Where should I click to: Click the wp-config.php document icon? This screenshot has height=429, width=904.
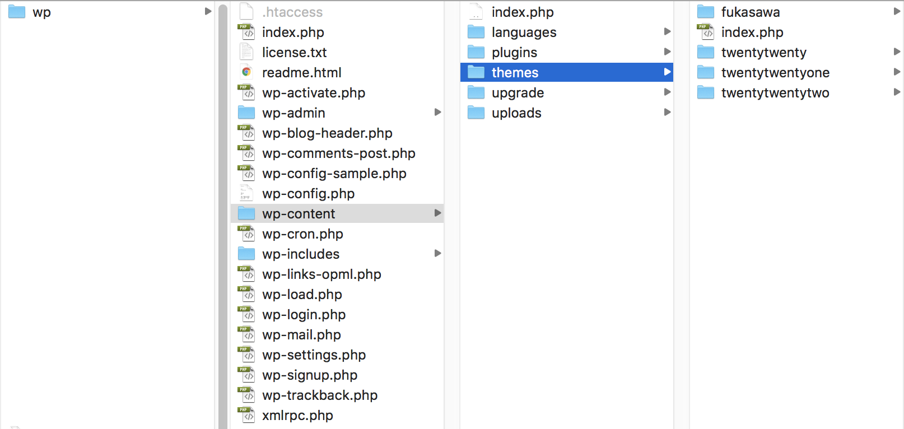pos(246,193)
